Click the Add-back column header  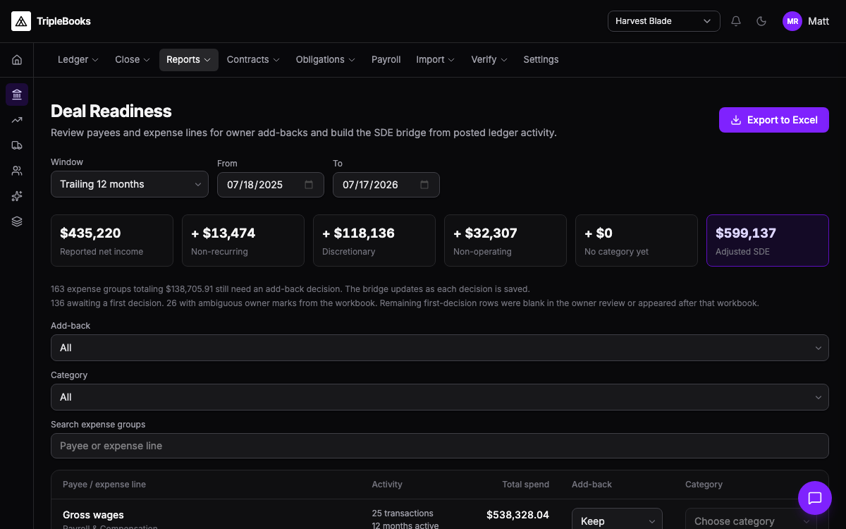pyautogui.click(x=591, y=485)
